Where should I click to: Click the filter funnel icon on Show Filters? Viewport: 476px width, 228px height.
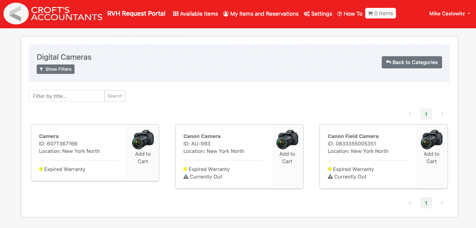click(42, 69)
